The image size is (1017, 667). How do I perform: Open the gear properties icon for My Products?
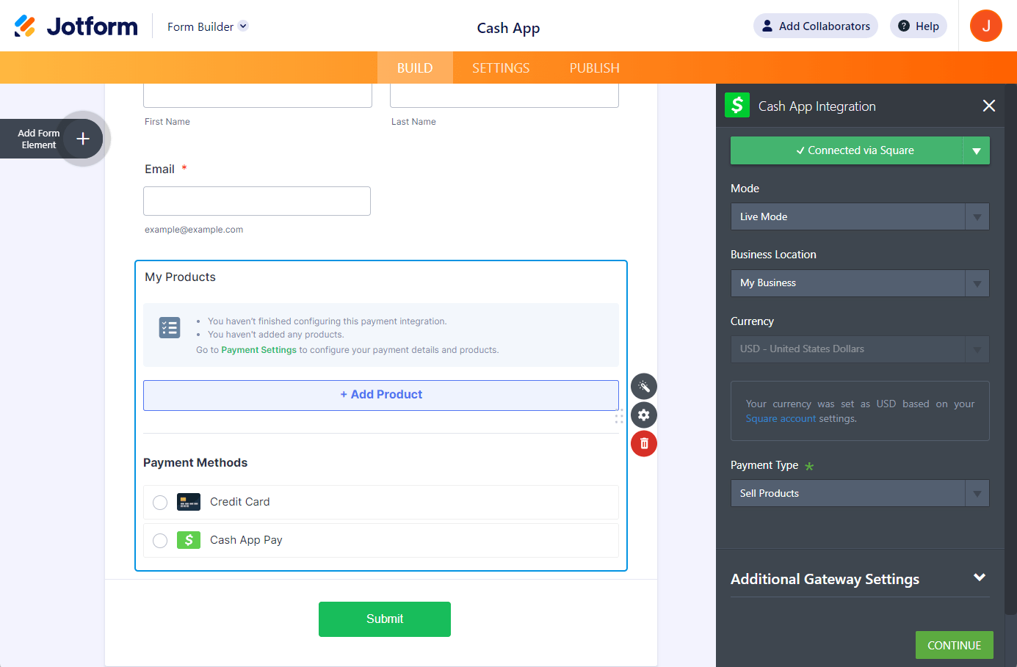644,415
